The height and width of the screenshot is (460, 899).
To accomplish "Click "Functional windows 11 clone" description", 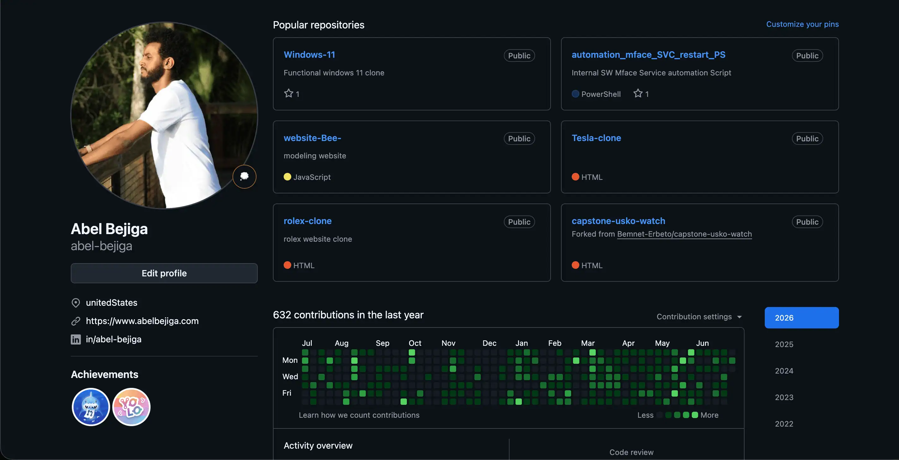I will (x=334, y=73).
